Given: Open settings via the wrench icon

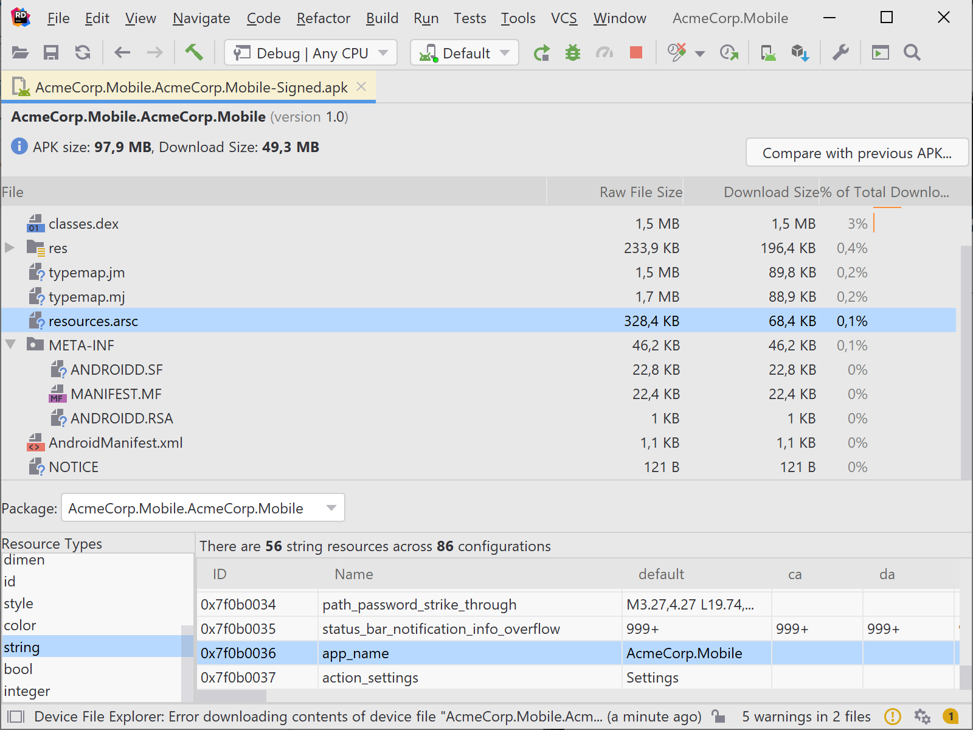Looking at the screenshot, I should pos(840,53).
